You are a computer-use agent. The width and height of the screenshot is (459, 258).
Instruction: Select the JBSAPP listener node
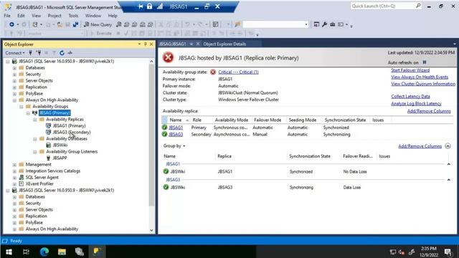click(60, 158)
